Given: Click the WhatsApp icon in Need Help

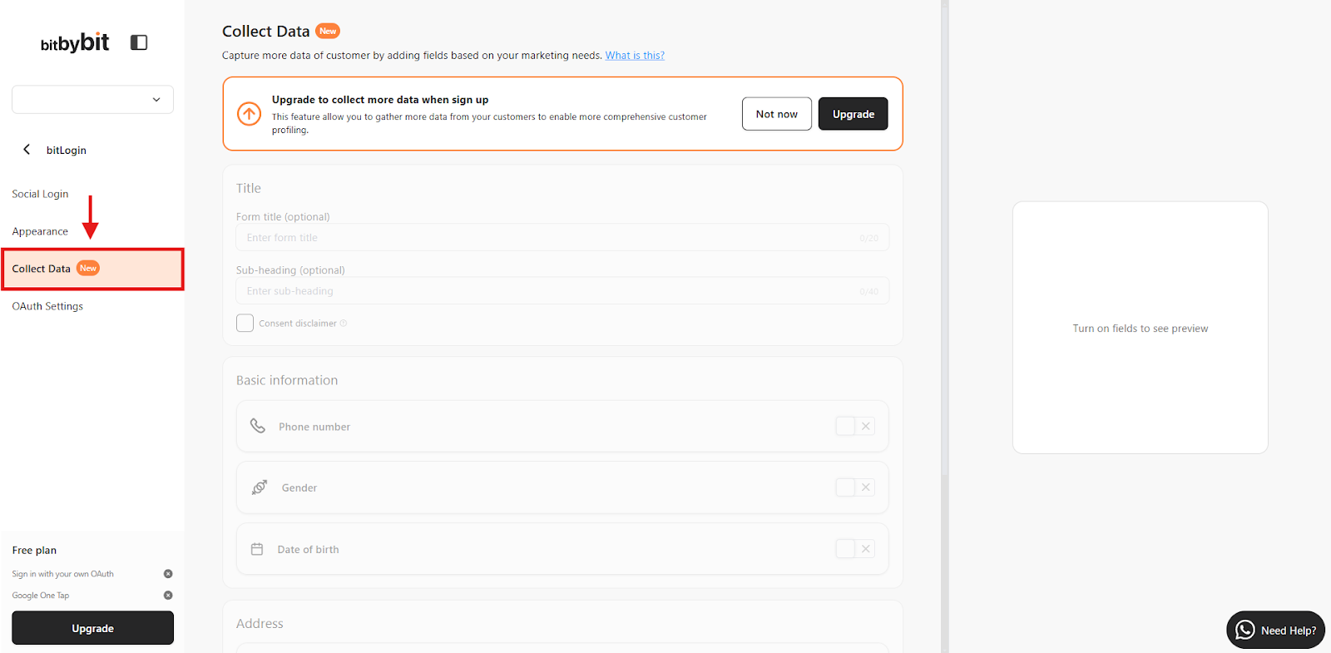Looking at the screenshot, I should pos(1245,630).
